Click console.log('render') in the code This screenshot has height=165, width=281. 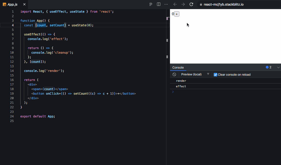pyautogui.click(x=44, y=71)
